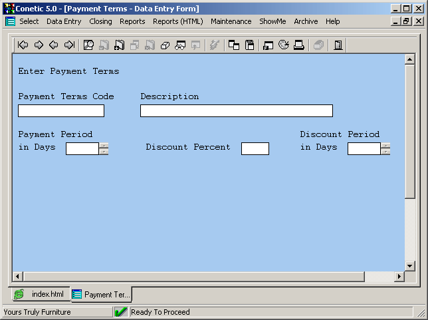
Task: Increase Payment Period days with up spinner
Action: coord(104,145)
